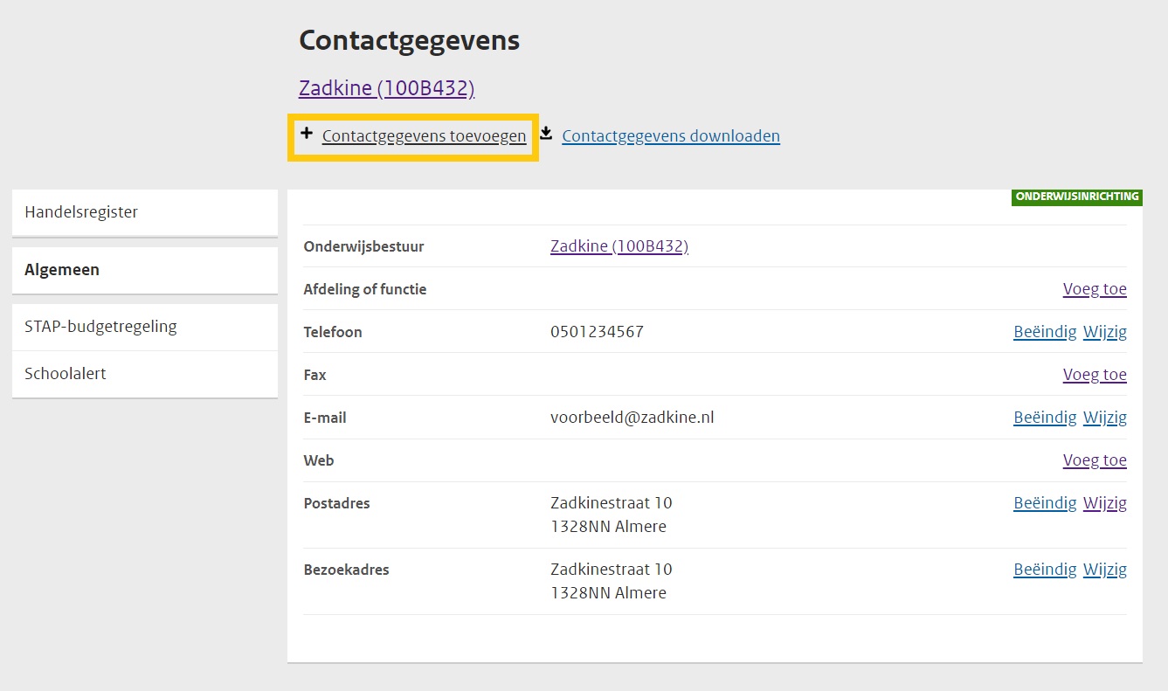
Task: Click Voeg toe for Afdeling of functie
Action: [x=1095, y=289]
